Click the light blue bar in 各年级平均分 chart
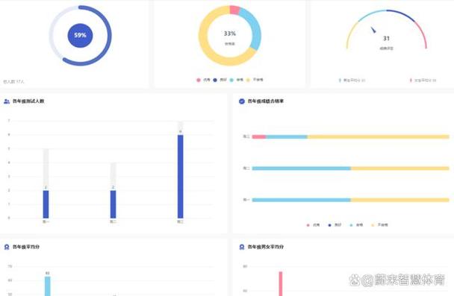 tap(48, 286)
